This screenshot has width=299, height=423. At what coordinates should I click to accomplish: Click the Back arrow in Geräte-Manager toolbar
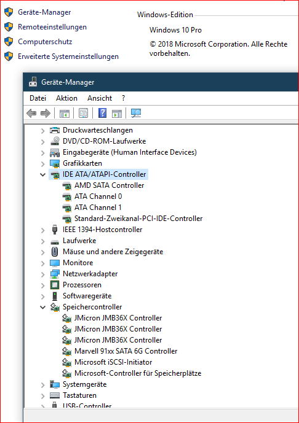(31, 113)
